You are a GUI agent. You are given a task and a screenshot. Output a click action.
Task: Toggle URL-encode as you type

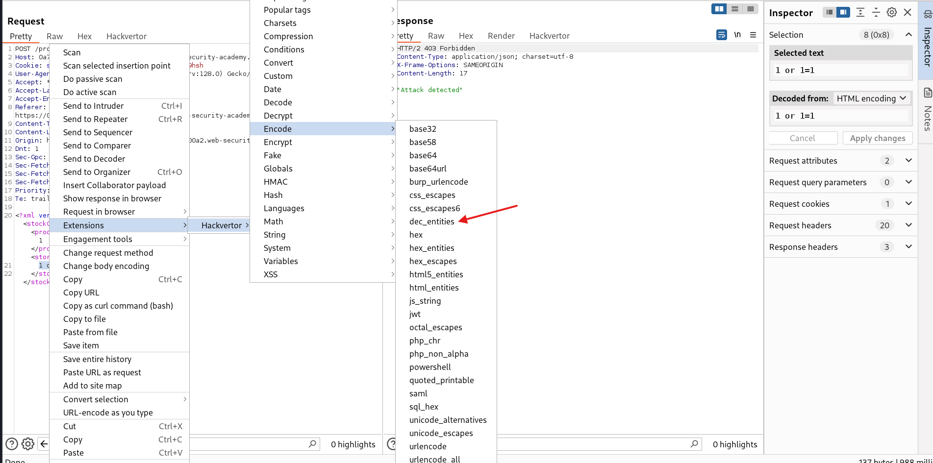pos(119,413)
